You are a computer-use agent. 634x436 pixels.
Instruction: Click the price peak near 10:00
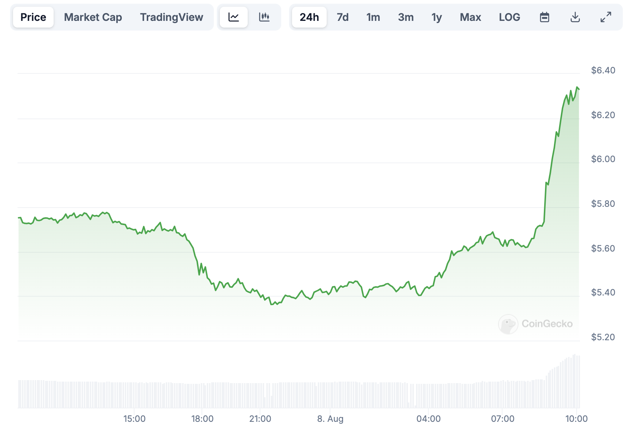pos(577,88)
